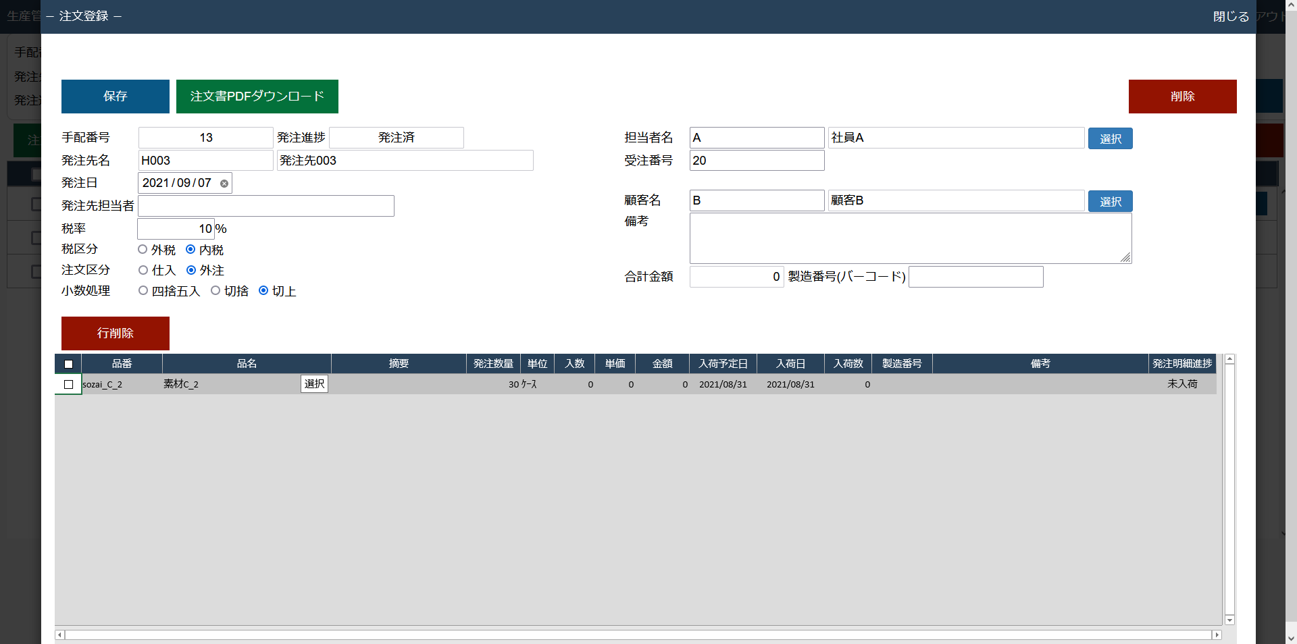This screenshot has width=1297, height=644.
Task: Open 選択 picker next to 社員A
Action: coord(1110,138)
